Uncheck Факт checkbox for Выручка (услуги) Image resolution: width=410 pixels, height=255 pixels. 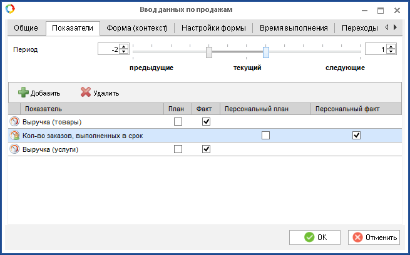click(x=206, y=149)
